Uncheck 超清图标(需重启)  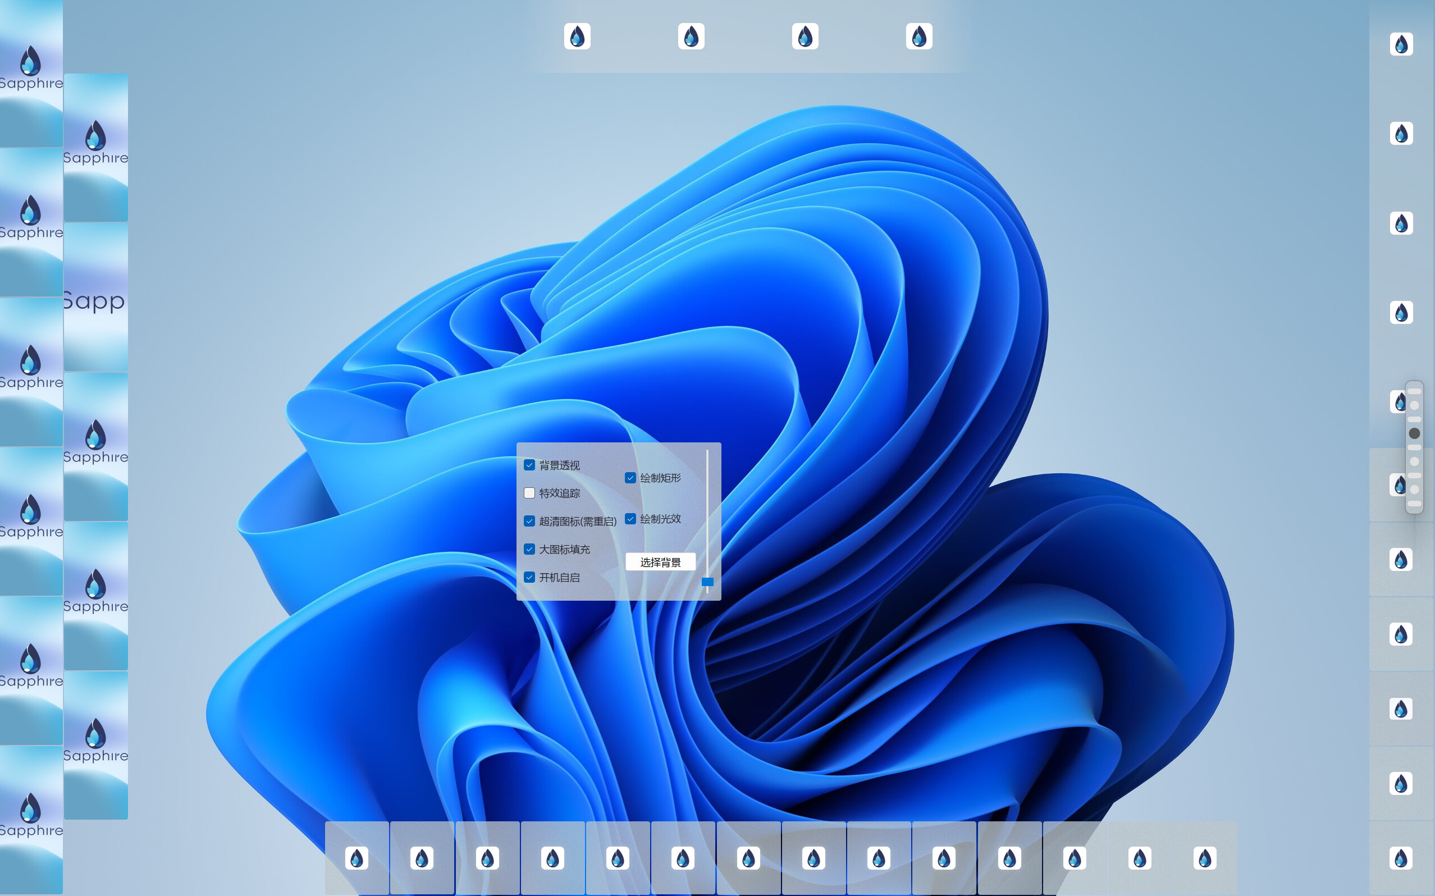tap(529, 521)
